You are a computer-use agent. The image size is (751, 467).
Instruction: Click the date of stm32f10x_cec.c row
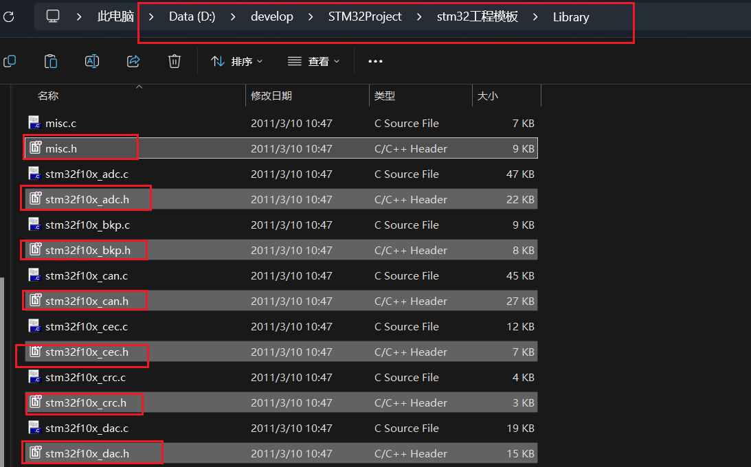point(291,326)
